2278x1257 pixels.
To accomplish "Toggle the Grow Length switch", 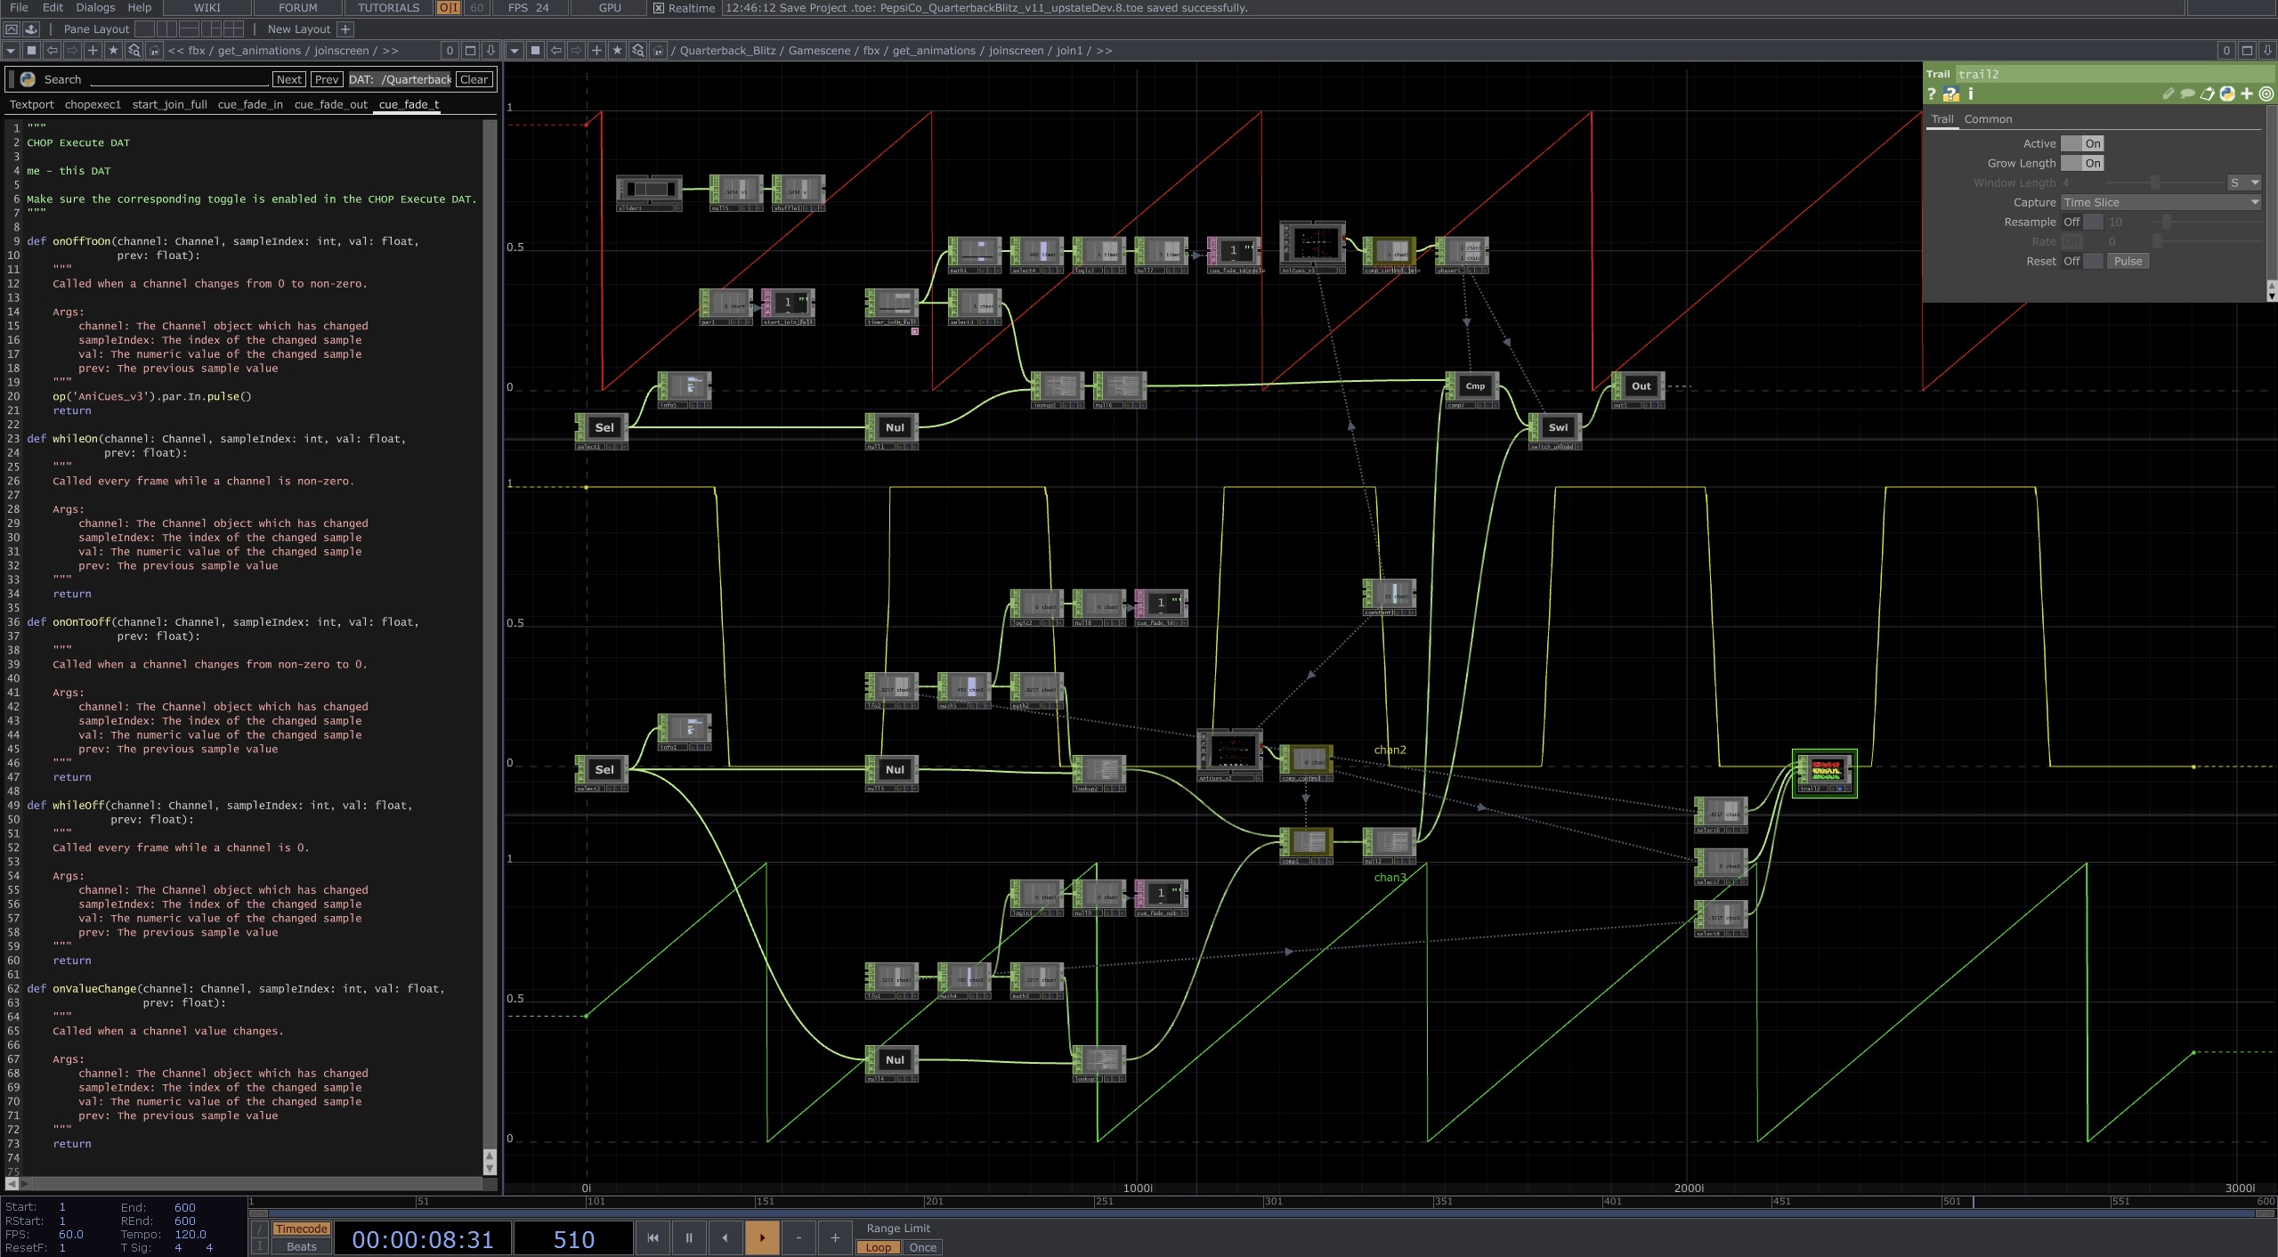I will point(2082,163).
